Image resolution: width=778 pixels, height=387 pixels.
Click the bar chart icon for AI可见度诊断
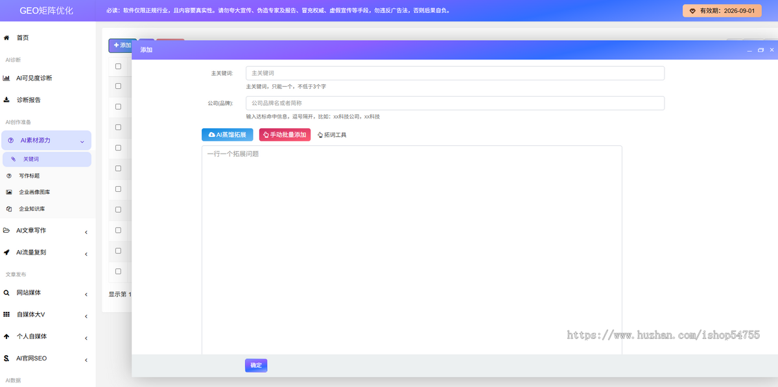[x=6, y=78]
